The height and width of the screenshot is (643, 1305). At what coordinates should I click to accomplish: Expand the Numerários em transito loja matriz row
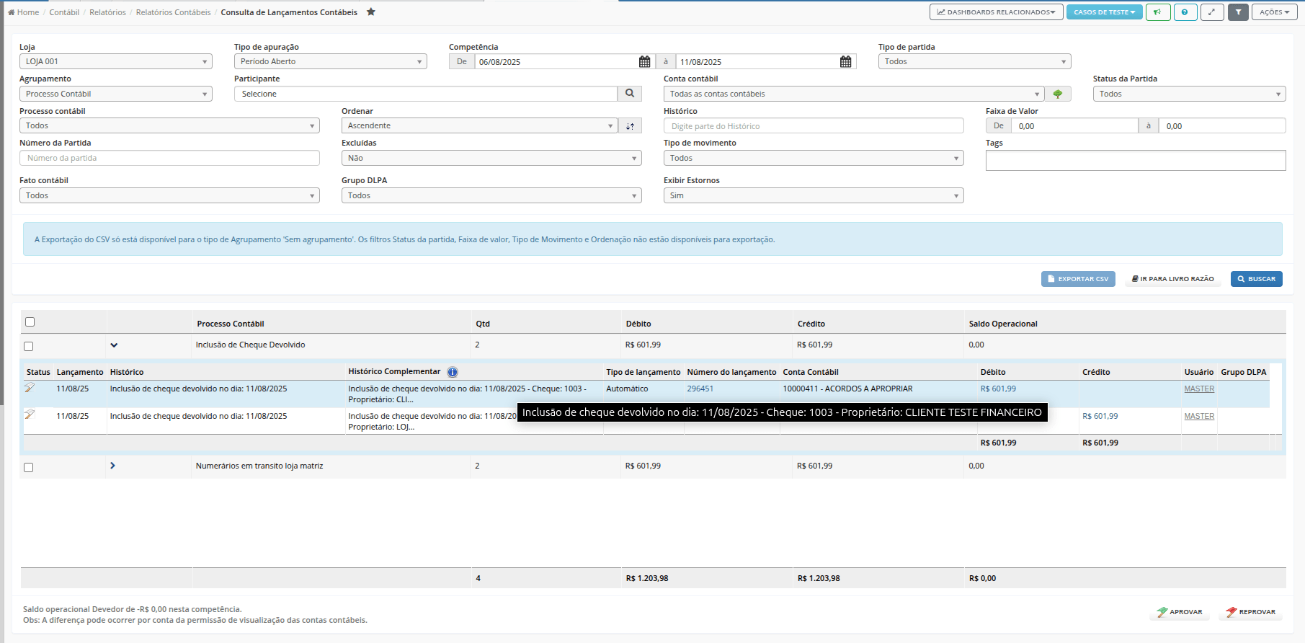coord(112,466)
